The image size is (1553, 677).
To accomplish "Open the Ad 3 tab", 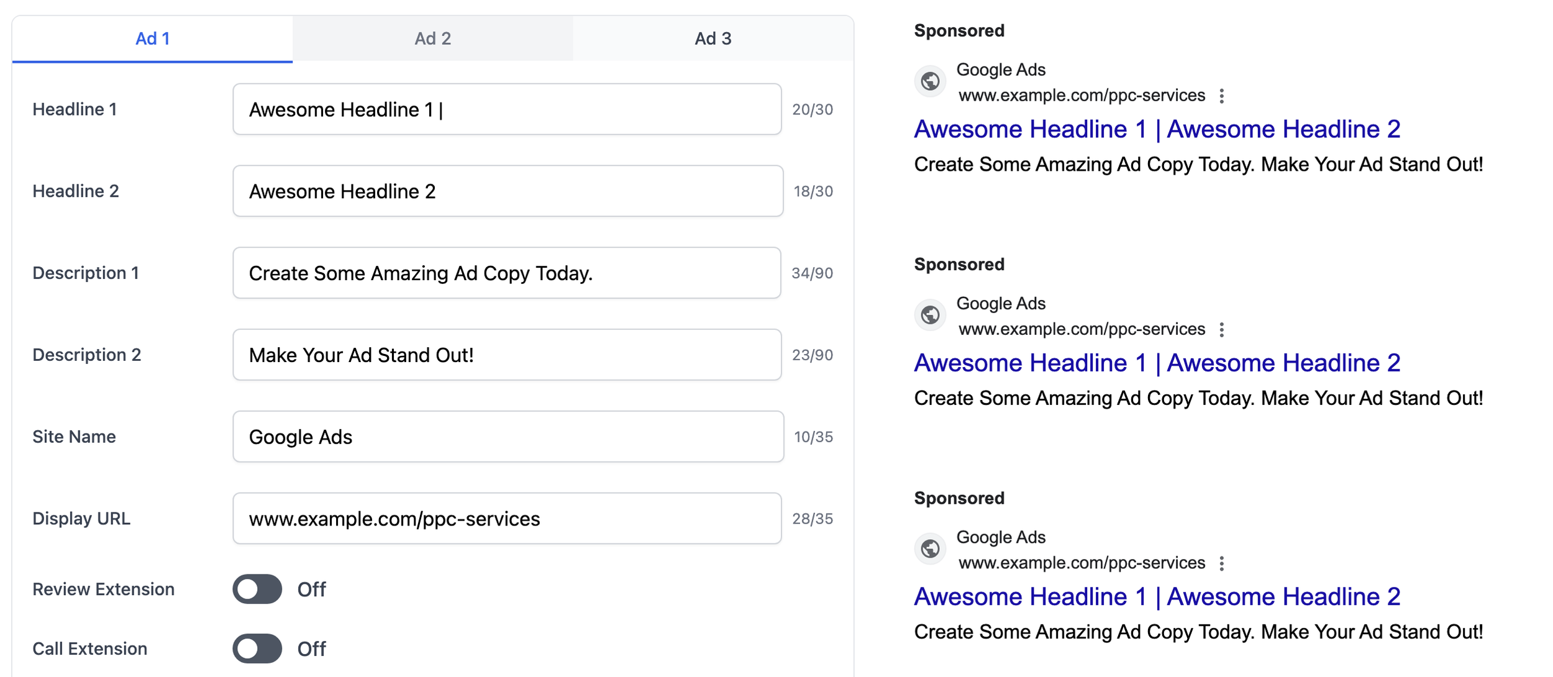I will [x=713, y=39].
